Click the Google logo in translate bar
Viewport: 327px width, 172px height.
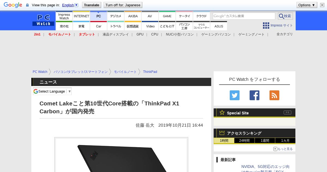click(13, 5)
